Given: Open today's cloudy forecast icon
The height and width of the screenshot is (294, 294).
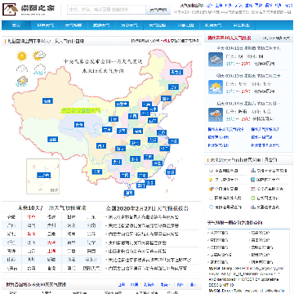Looking at the screenshot, I should [x=216, y=60].
